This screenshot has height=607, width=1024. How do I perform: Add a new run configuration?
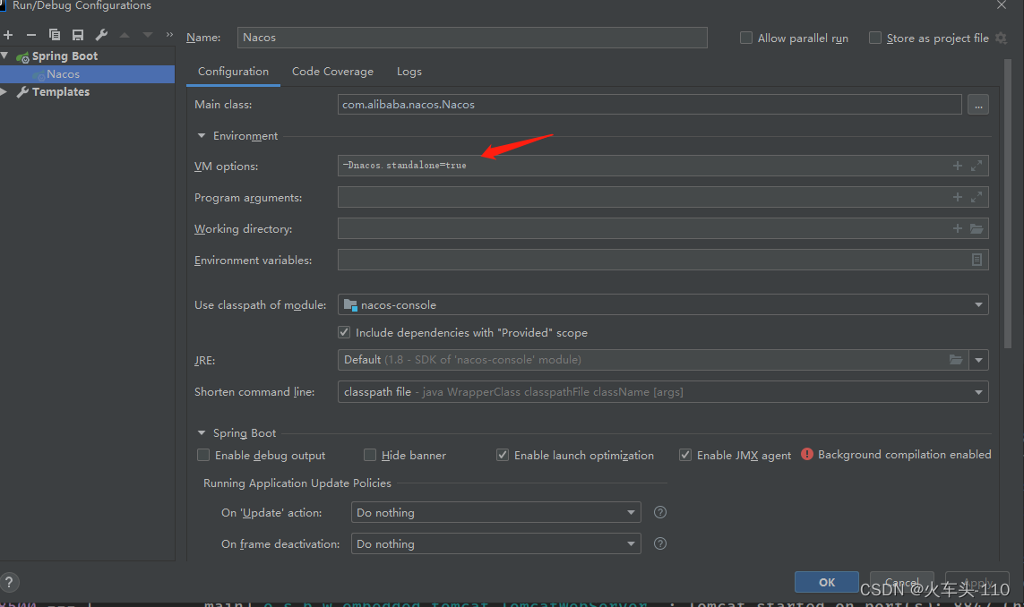(8, 35)
